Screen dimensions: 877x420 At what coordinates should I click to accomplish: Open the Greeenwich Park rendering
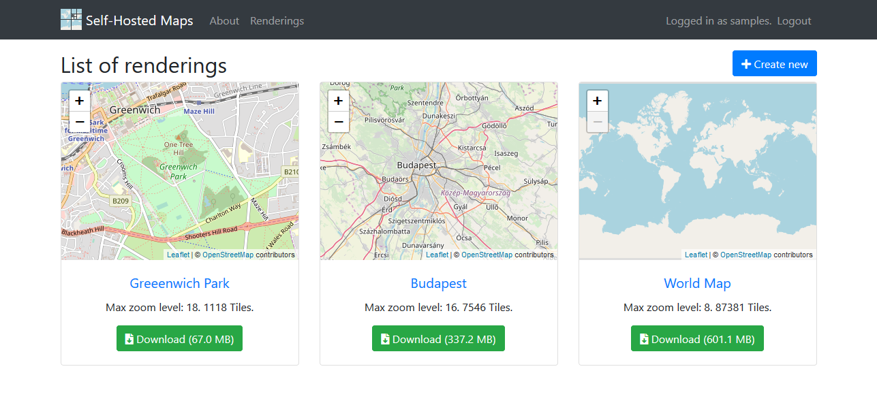point(179,283)
